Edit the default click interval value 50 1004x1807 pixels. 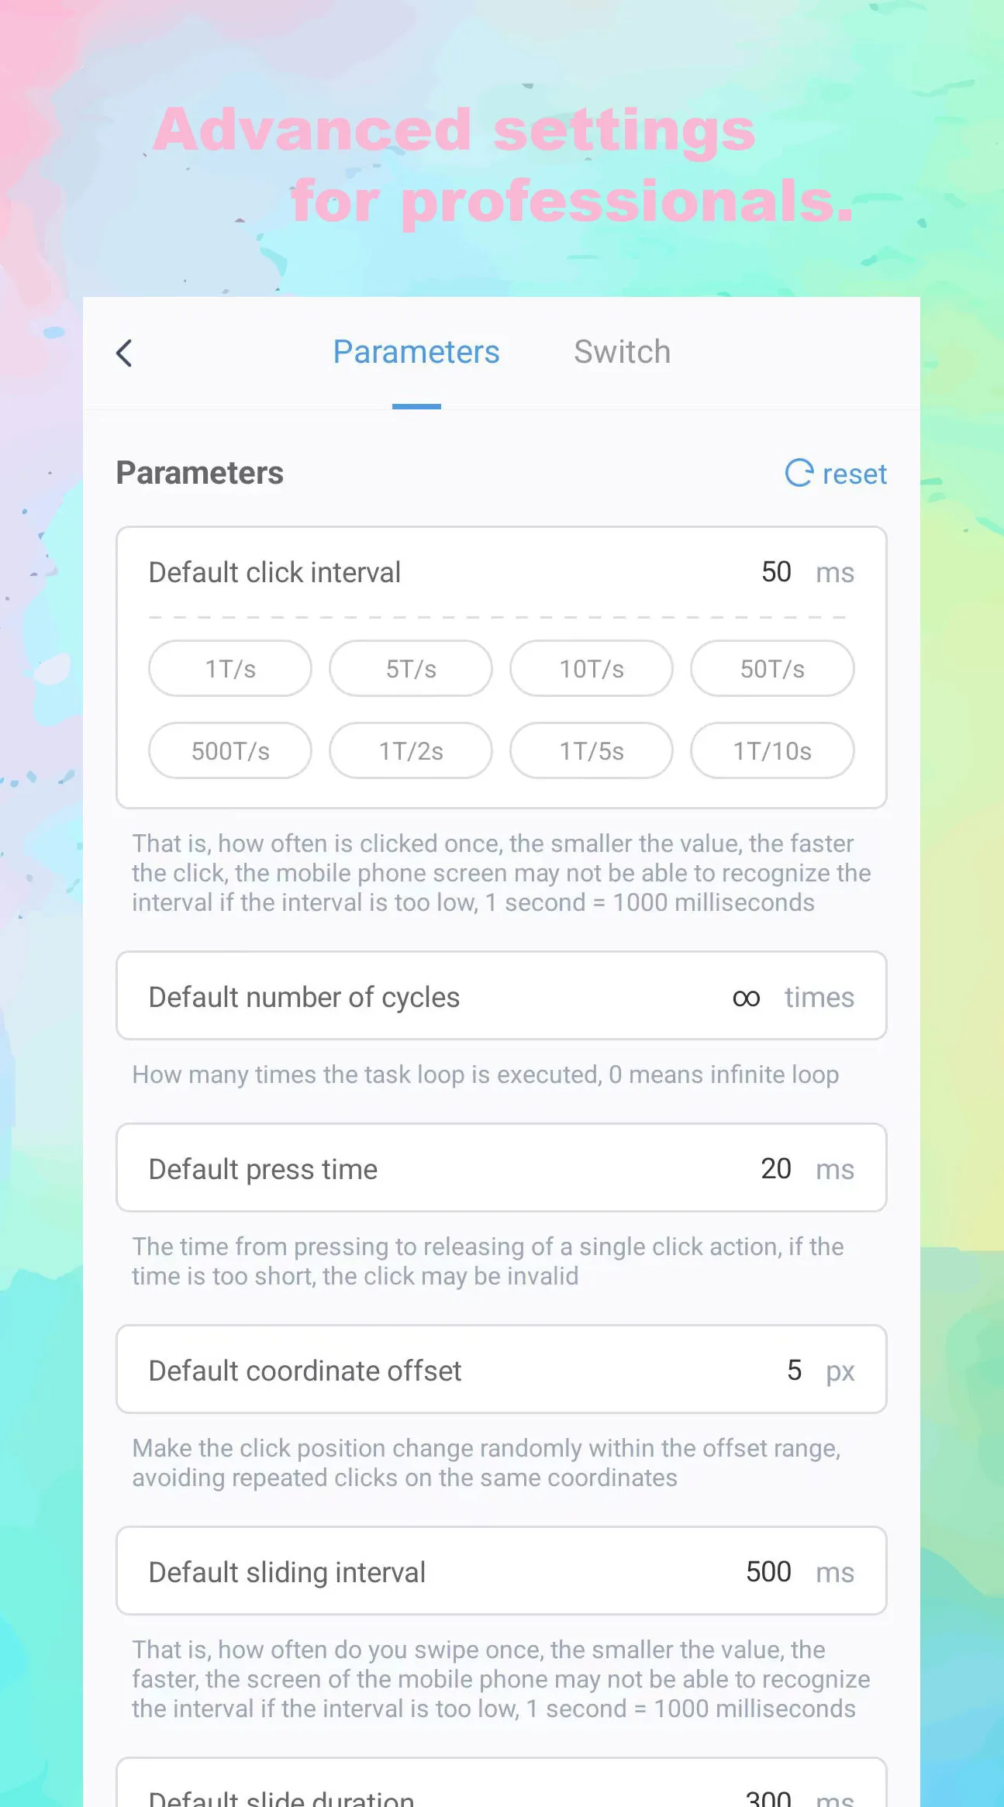(776, 572)
